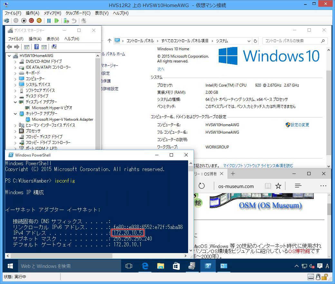This screenshot has width=335, height=284.
Task: Click refresh button beside Control Panel address bar
Action: pos(255,41)
